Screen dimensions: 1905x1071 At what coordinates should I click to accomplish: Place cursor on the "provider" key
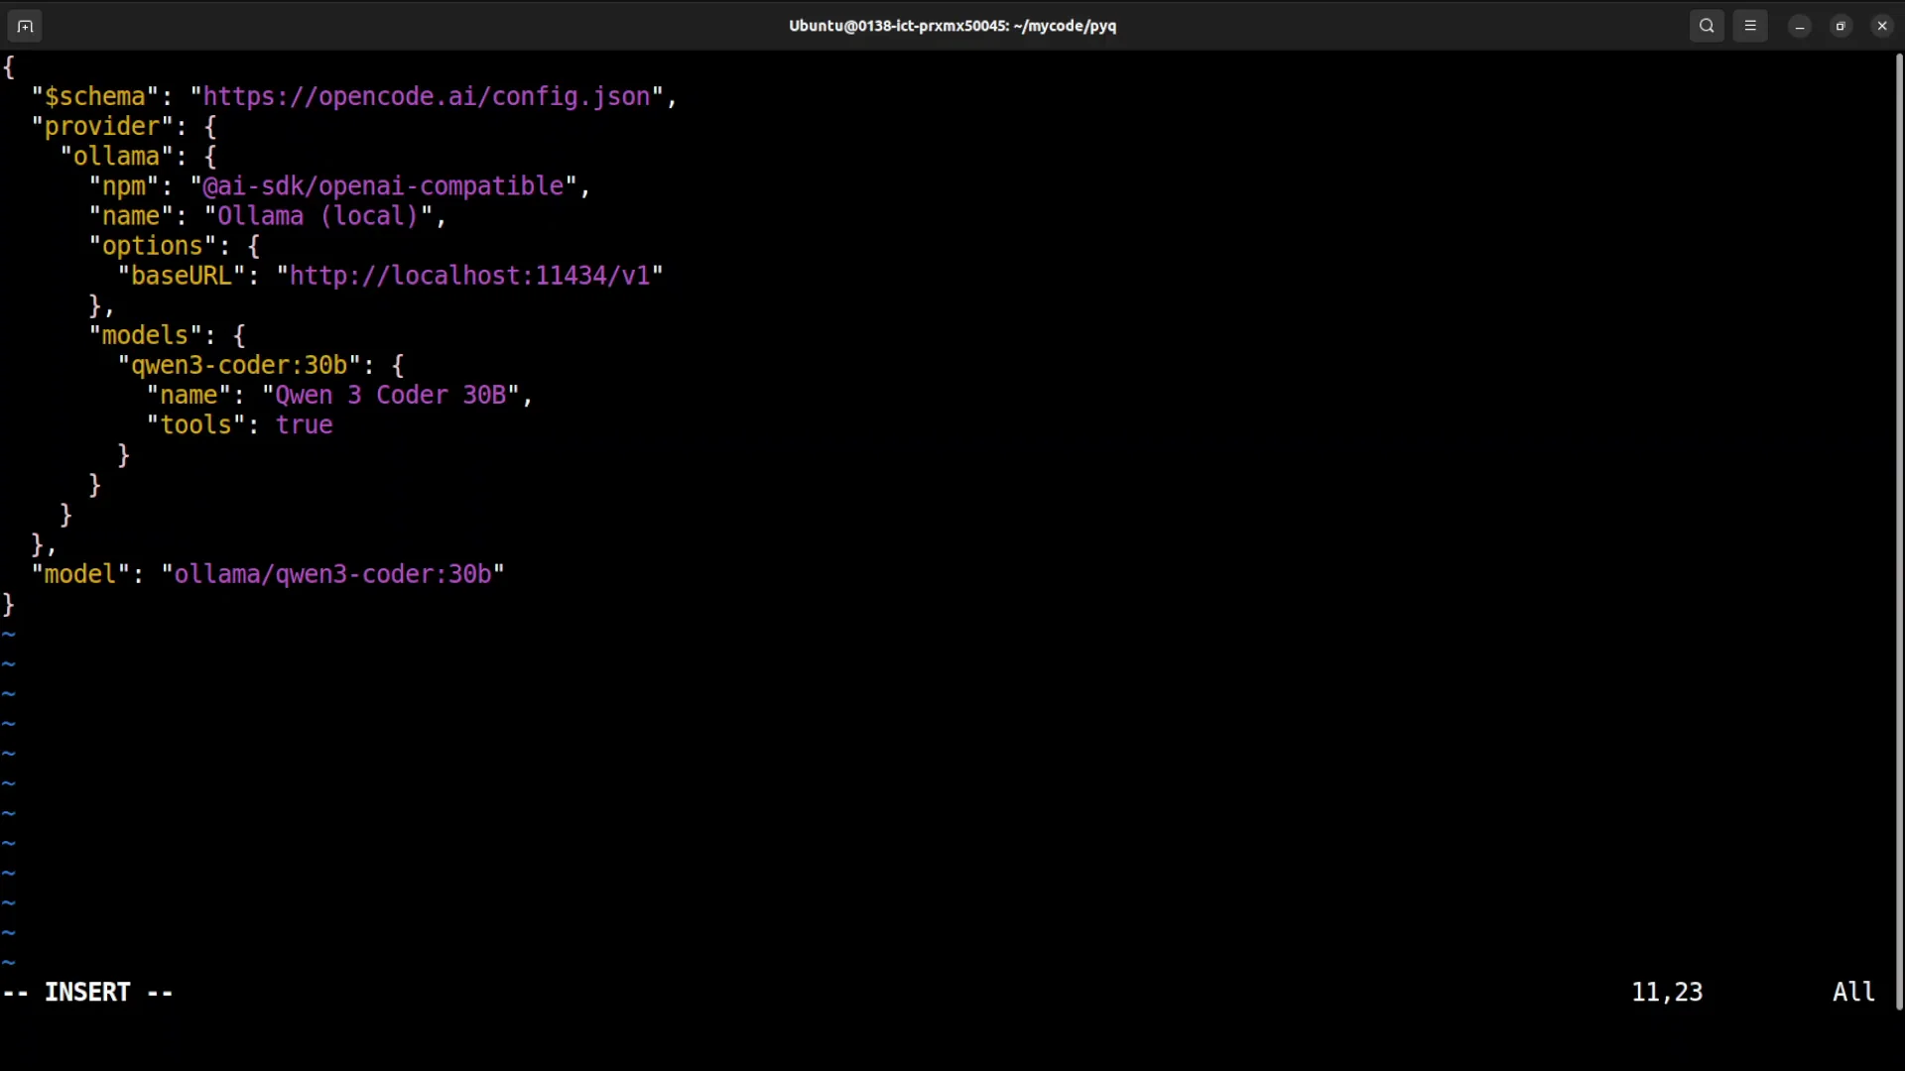101,127
